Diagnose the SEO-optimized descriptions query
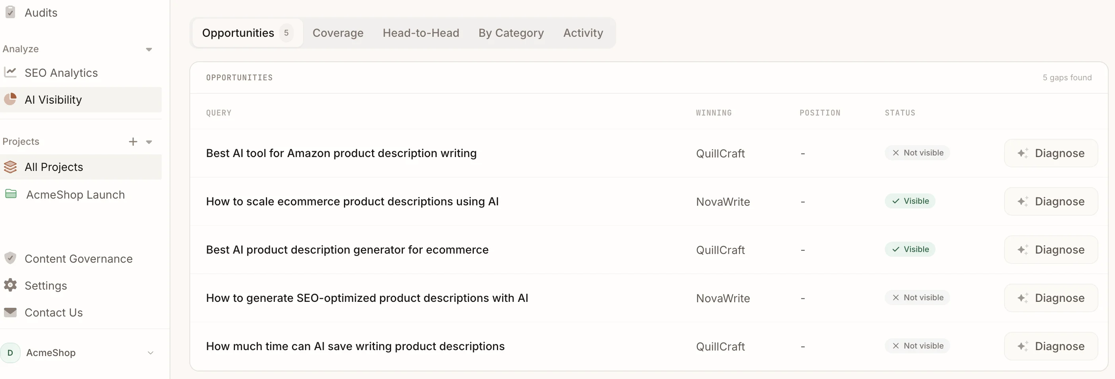The width and height of the screenshot is (1115, 379). [x=1051, y=298]
